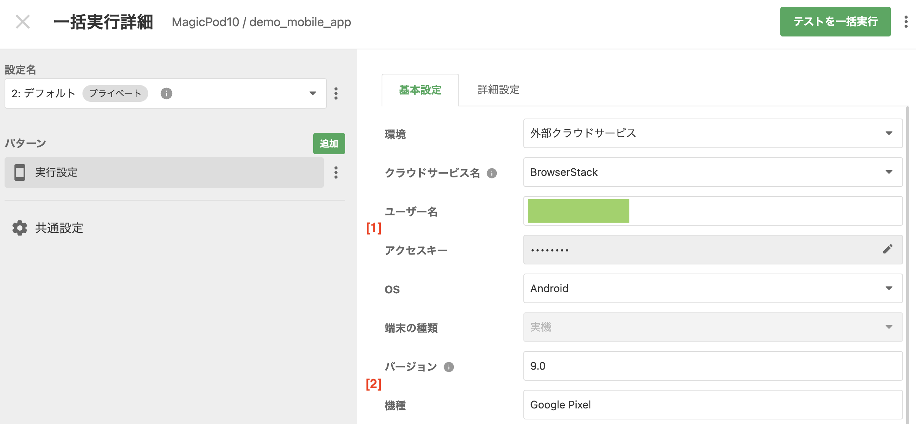This screenshot has height=424, width=916.
Task: Click info icon next to プライベート badge
Action: point(166,93)
